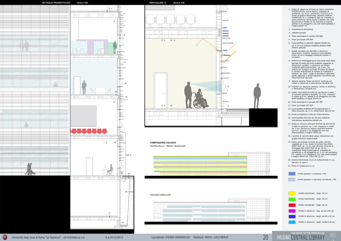
Task: Select the yellow 20 cm profile swatch
Action: (x=292, y=193)
